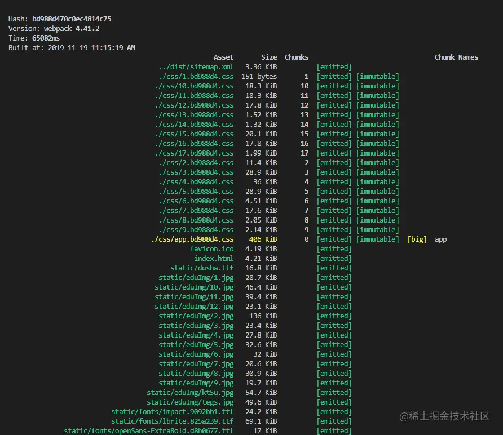The width and height of the screenshot is (503, 435).
Task: Click the app chunk name
Action: (441, 240)
